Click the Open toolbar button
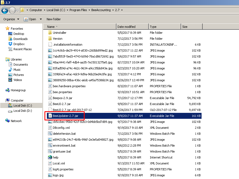 pos(30,19)
